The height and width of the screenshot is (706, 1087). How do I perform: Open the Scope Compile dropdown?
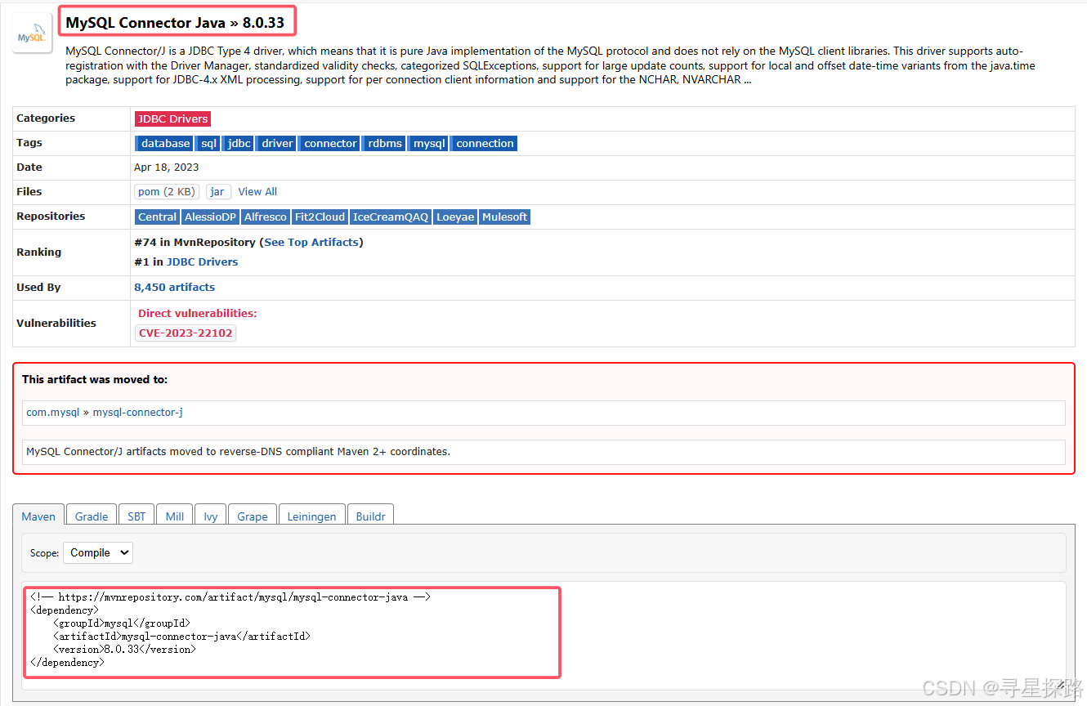click(x=98, y=553)
